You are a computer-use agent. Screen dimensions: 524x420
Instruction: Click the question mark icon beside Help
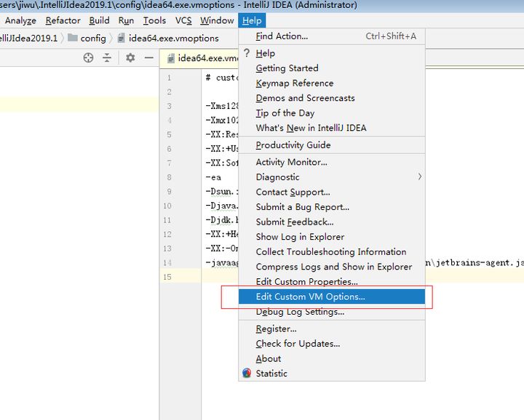[x=247, y=53]
